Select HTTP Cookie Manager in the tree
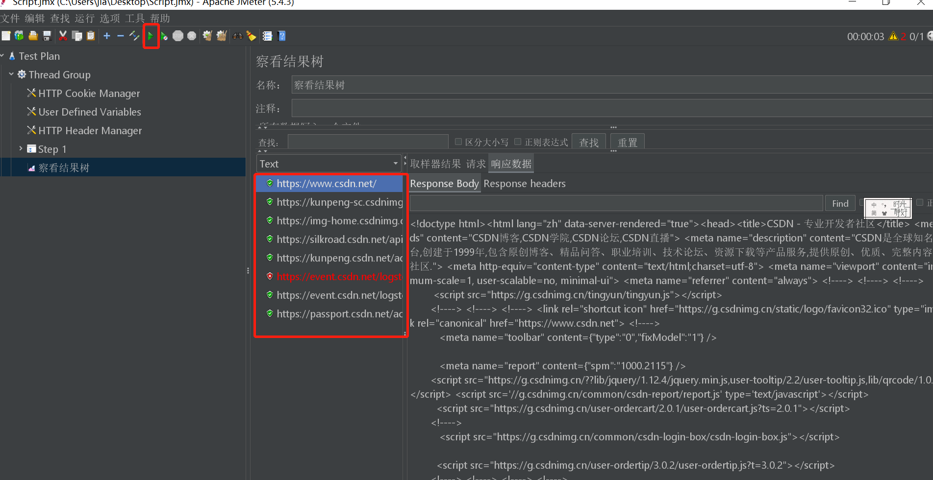 89,93
